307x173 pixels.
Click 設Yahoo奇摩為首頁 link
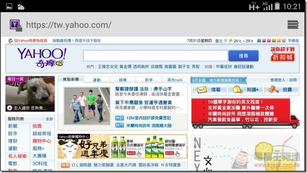click(31, 41)
